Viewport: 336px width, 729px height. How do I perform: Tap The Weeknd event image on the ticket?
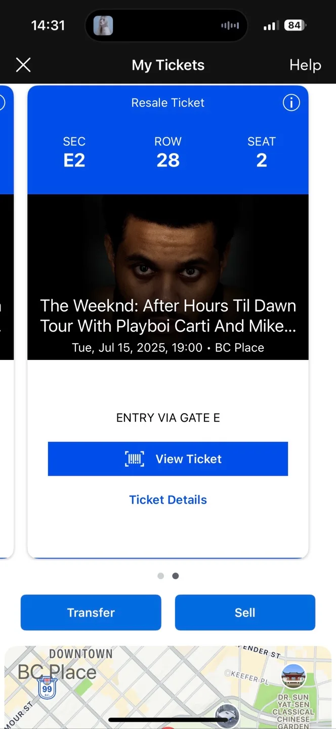coord(168,277)
